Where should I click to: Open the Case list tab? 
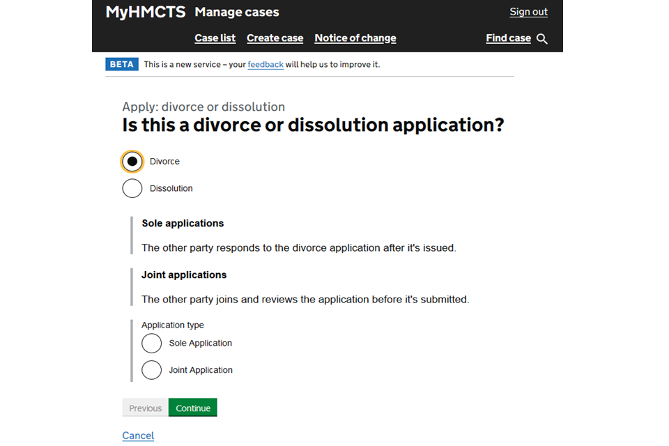coord(215,38)
